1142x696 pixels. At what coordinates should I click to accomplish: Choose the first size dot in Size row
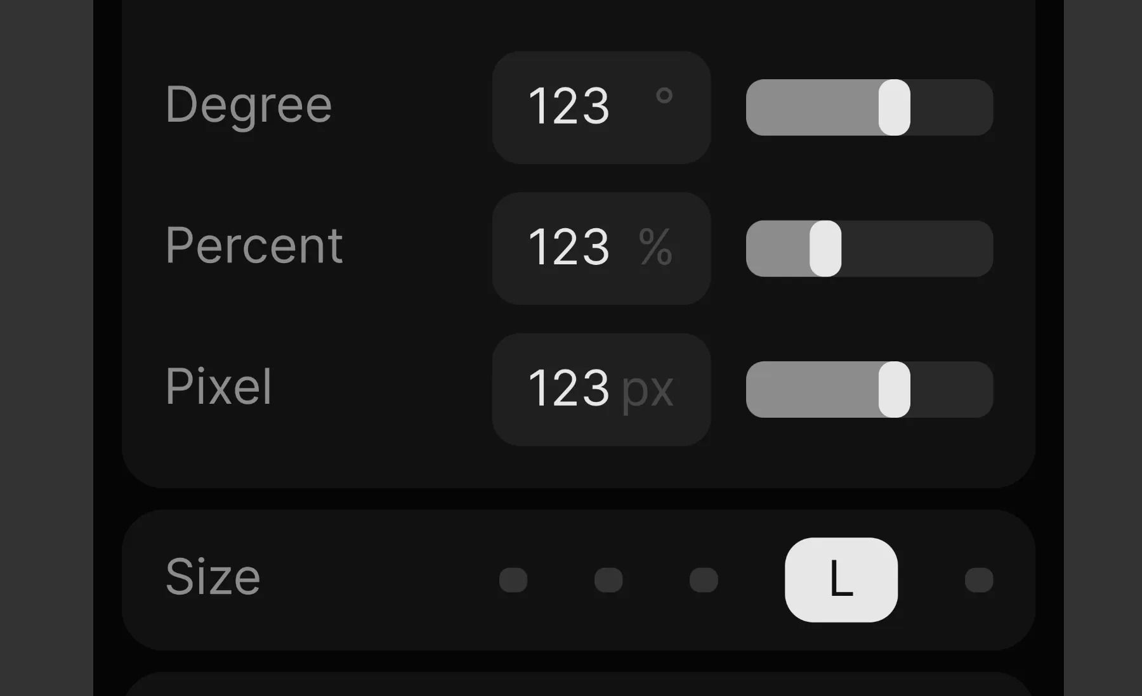(x=513, y=580)
